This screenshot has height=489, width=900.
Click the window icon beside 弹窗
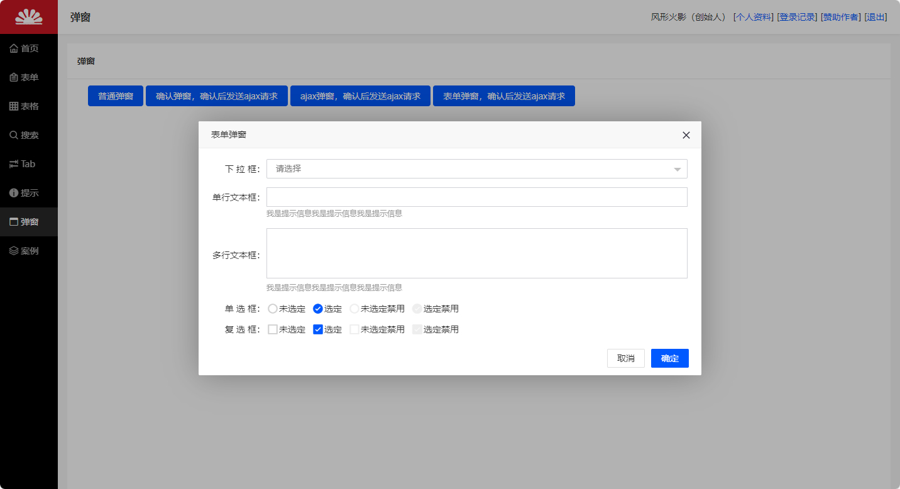[x=14, y=222]
